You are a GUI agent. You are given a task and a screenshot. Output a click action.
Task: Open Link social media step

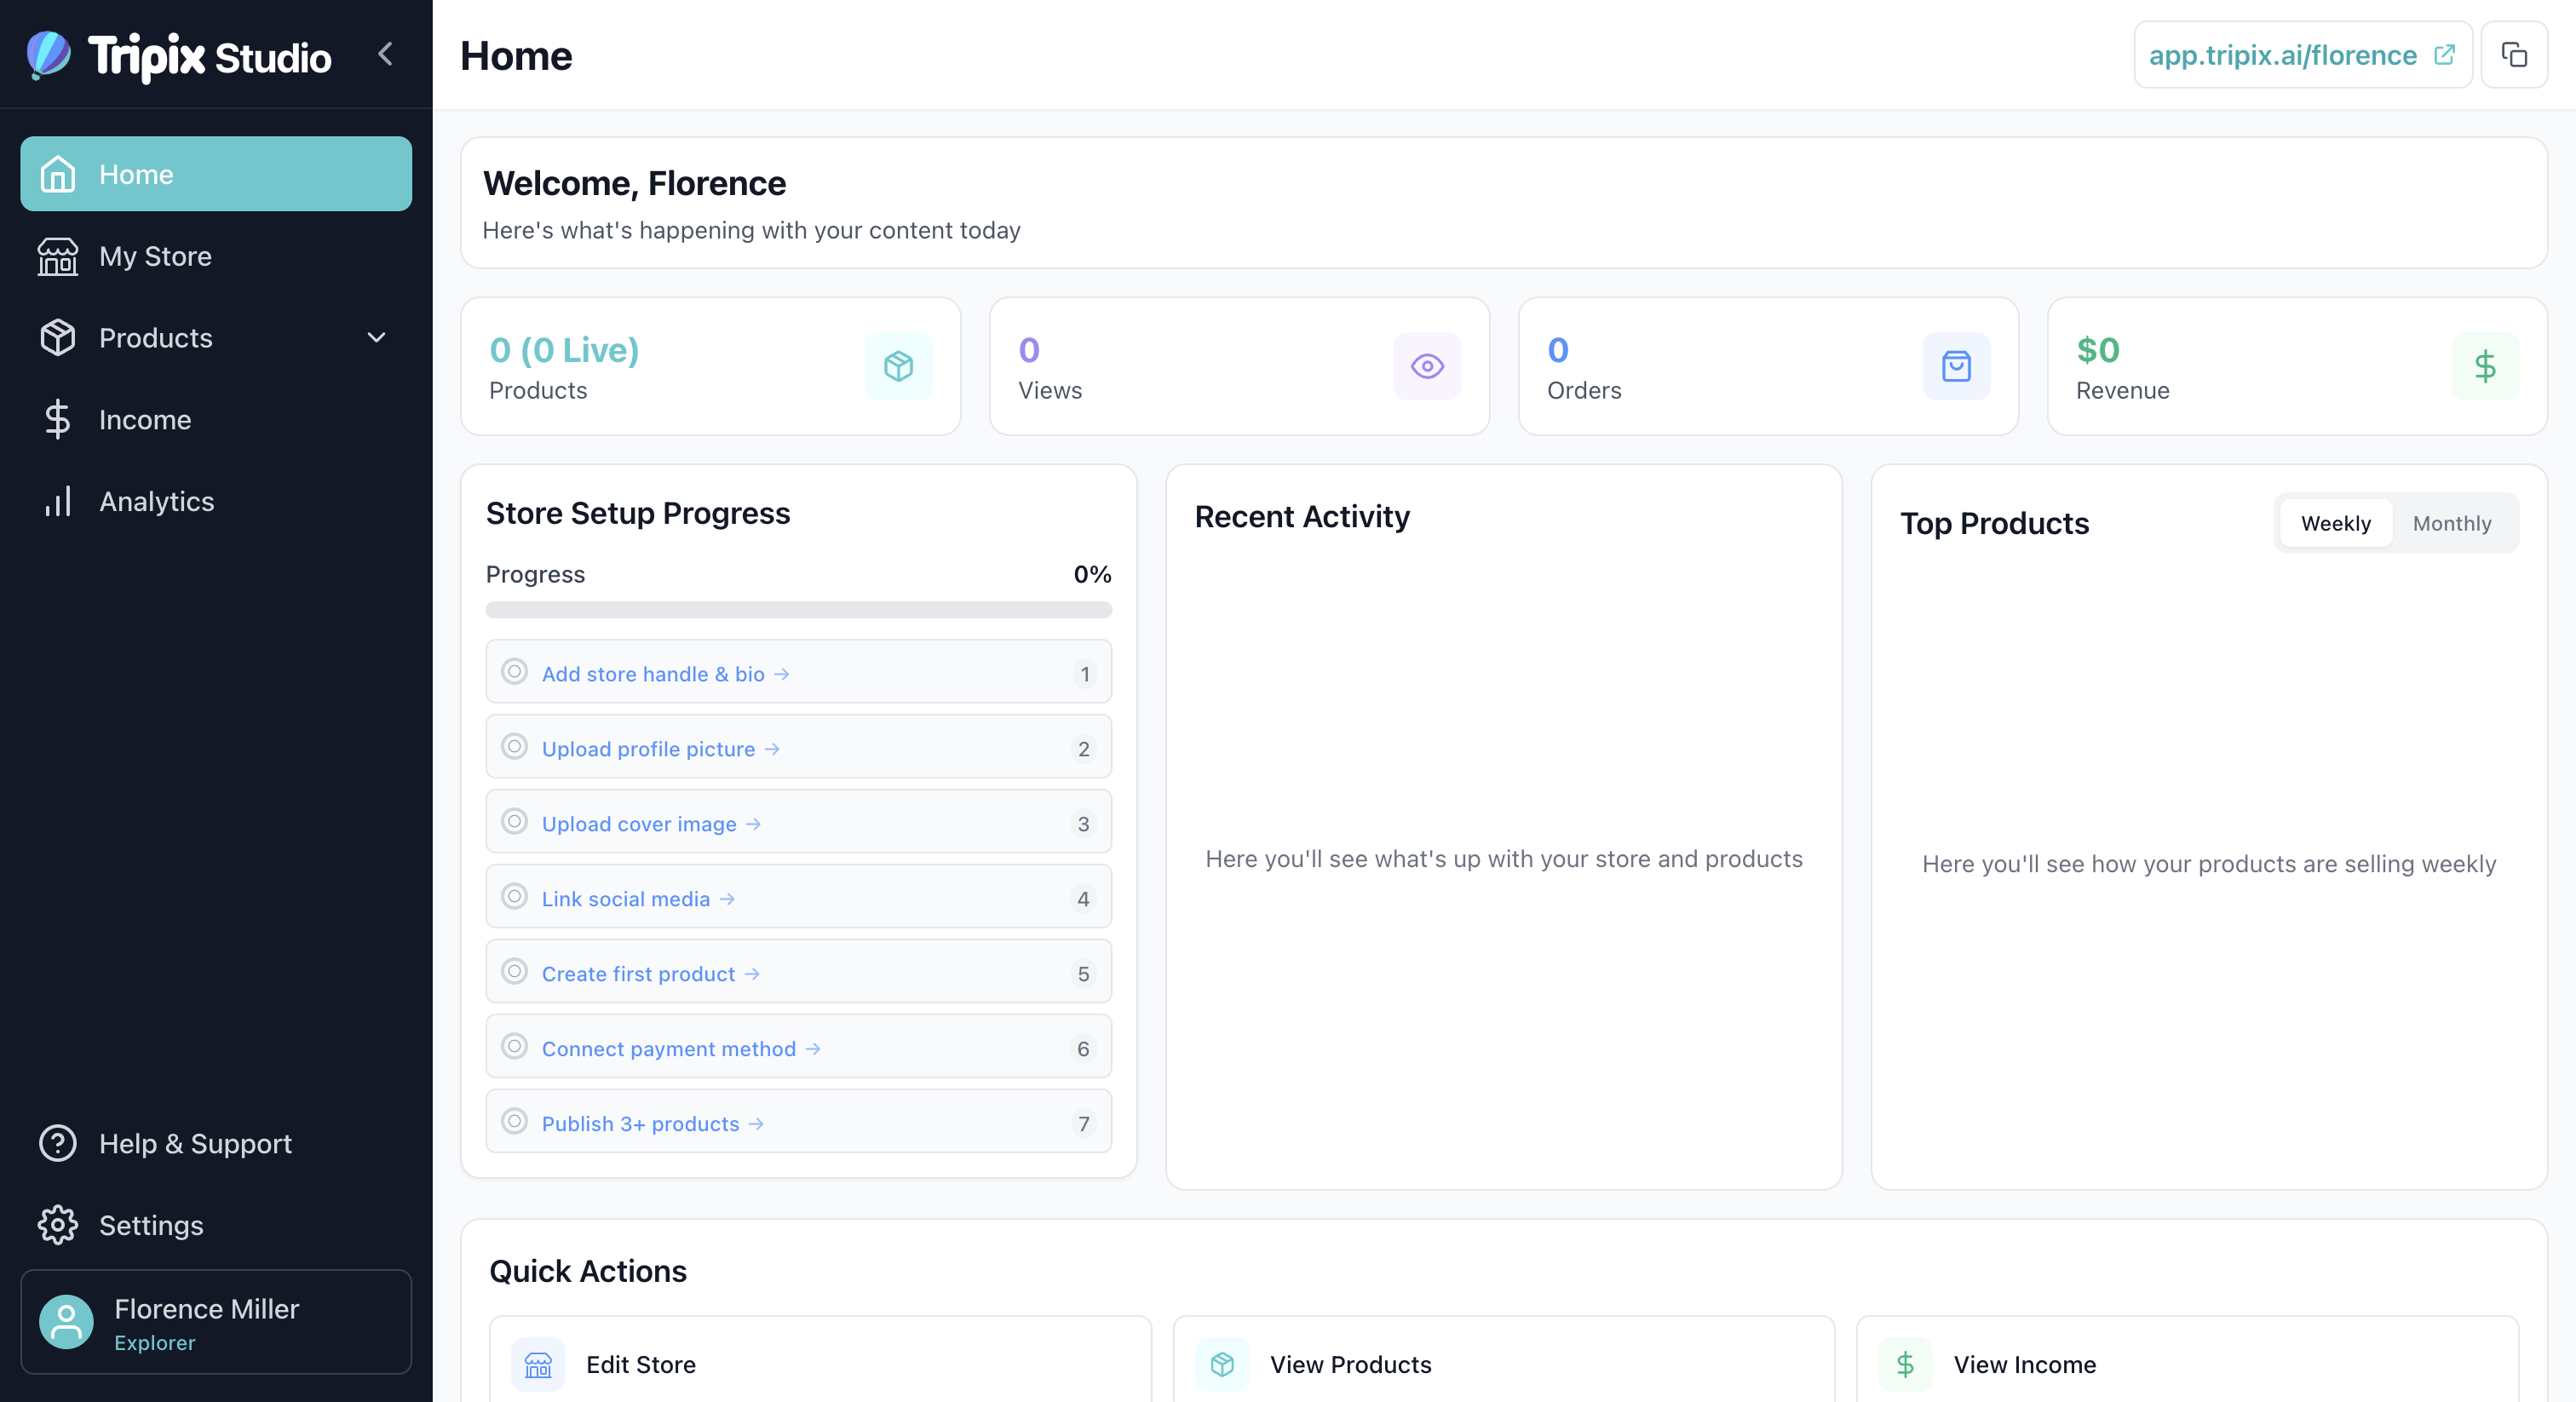[799, 898]
